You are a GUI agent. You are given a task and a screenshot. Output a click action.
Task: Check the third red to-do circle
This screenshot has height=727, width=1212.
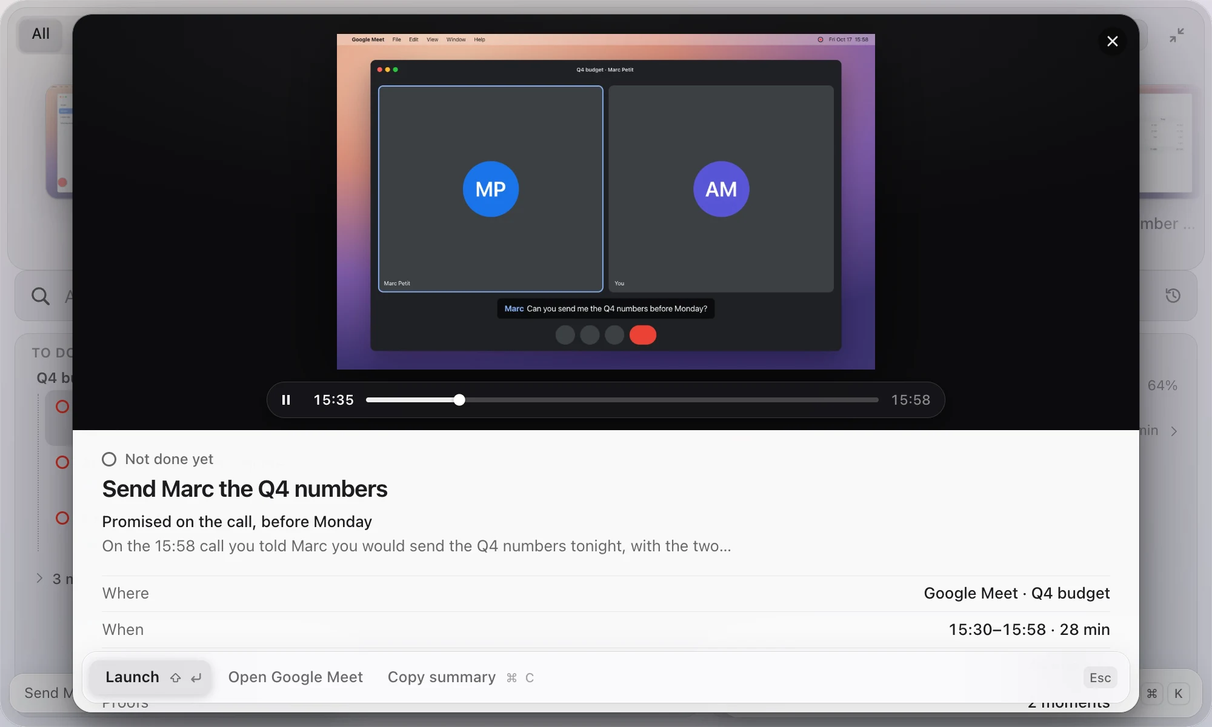[x=62, y=518]
